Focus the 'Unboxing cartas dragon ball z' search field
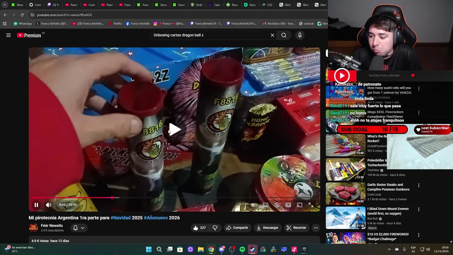Viewport: 453px width, 255px height. [x=210, y=35]
